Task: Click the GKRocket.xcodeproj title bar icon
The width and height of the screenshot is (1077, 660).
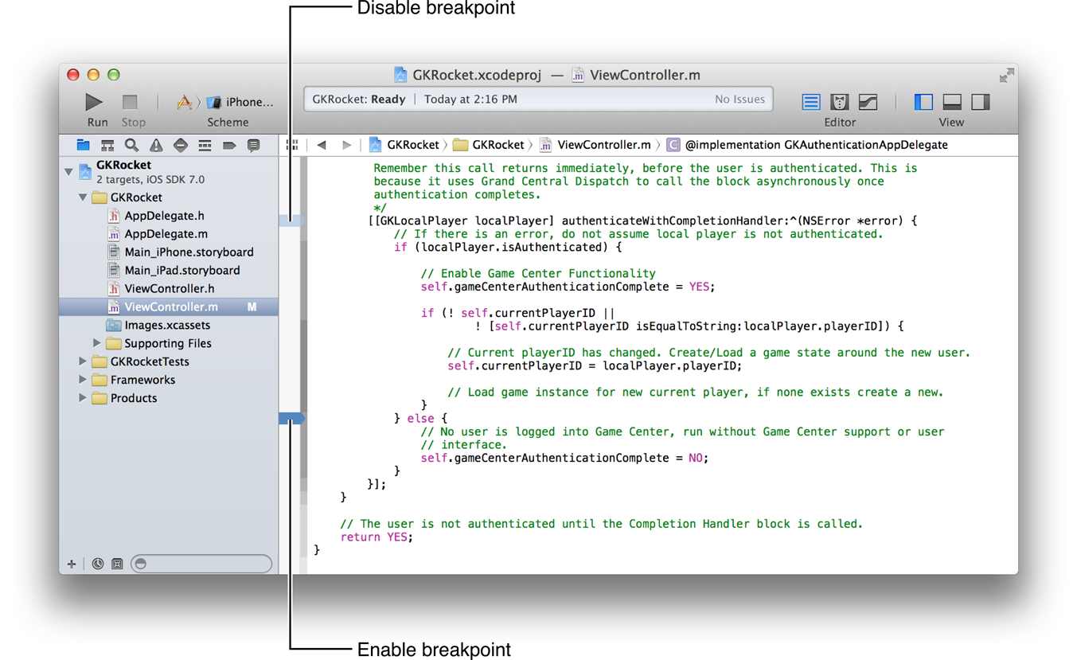Action: click(x=400, y=75)
